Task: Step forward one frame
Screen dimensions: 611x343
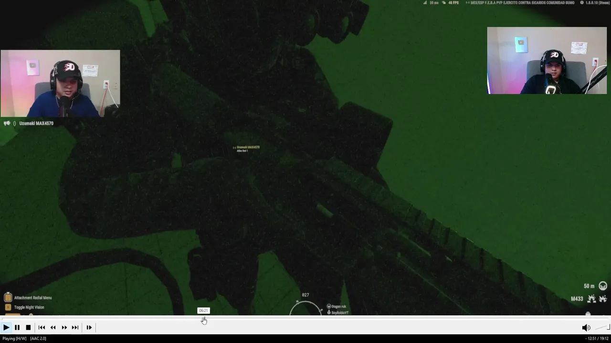Action: pos(89,327)
